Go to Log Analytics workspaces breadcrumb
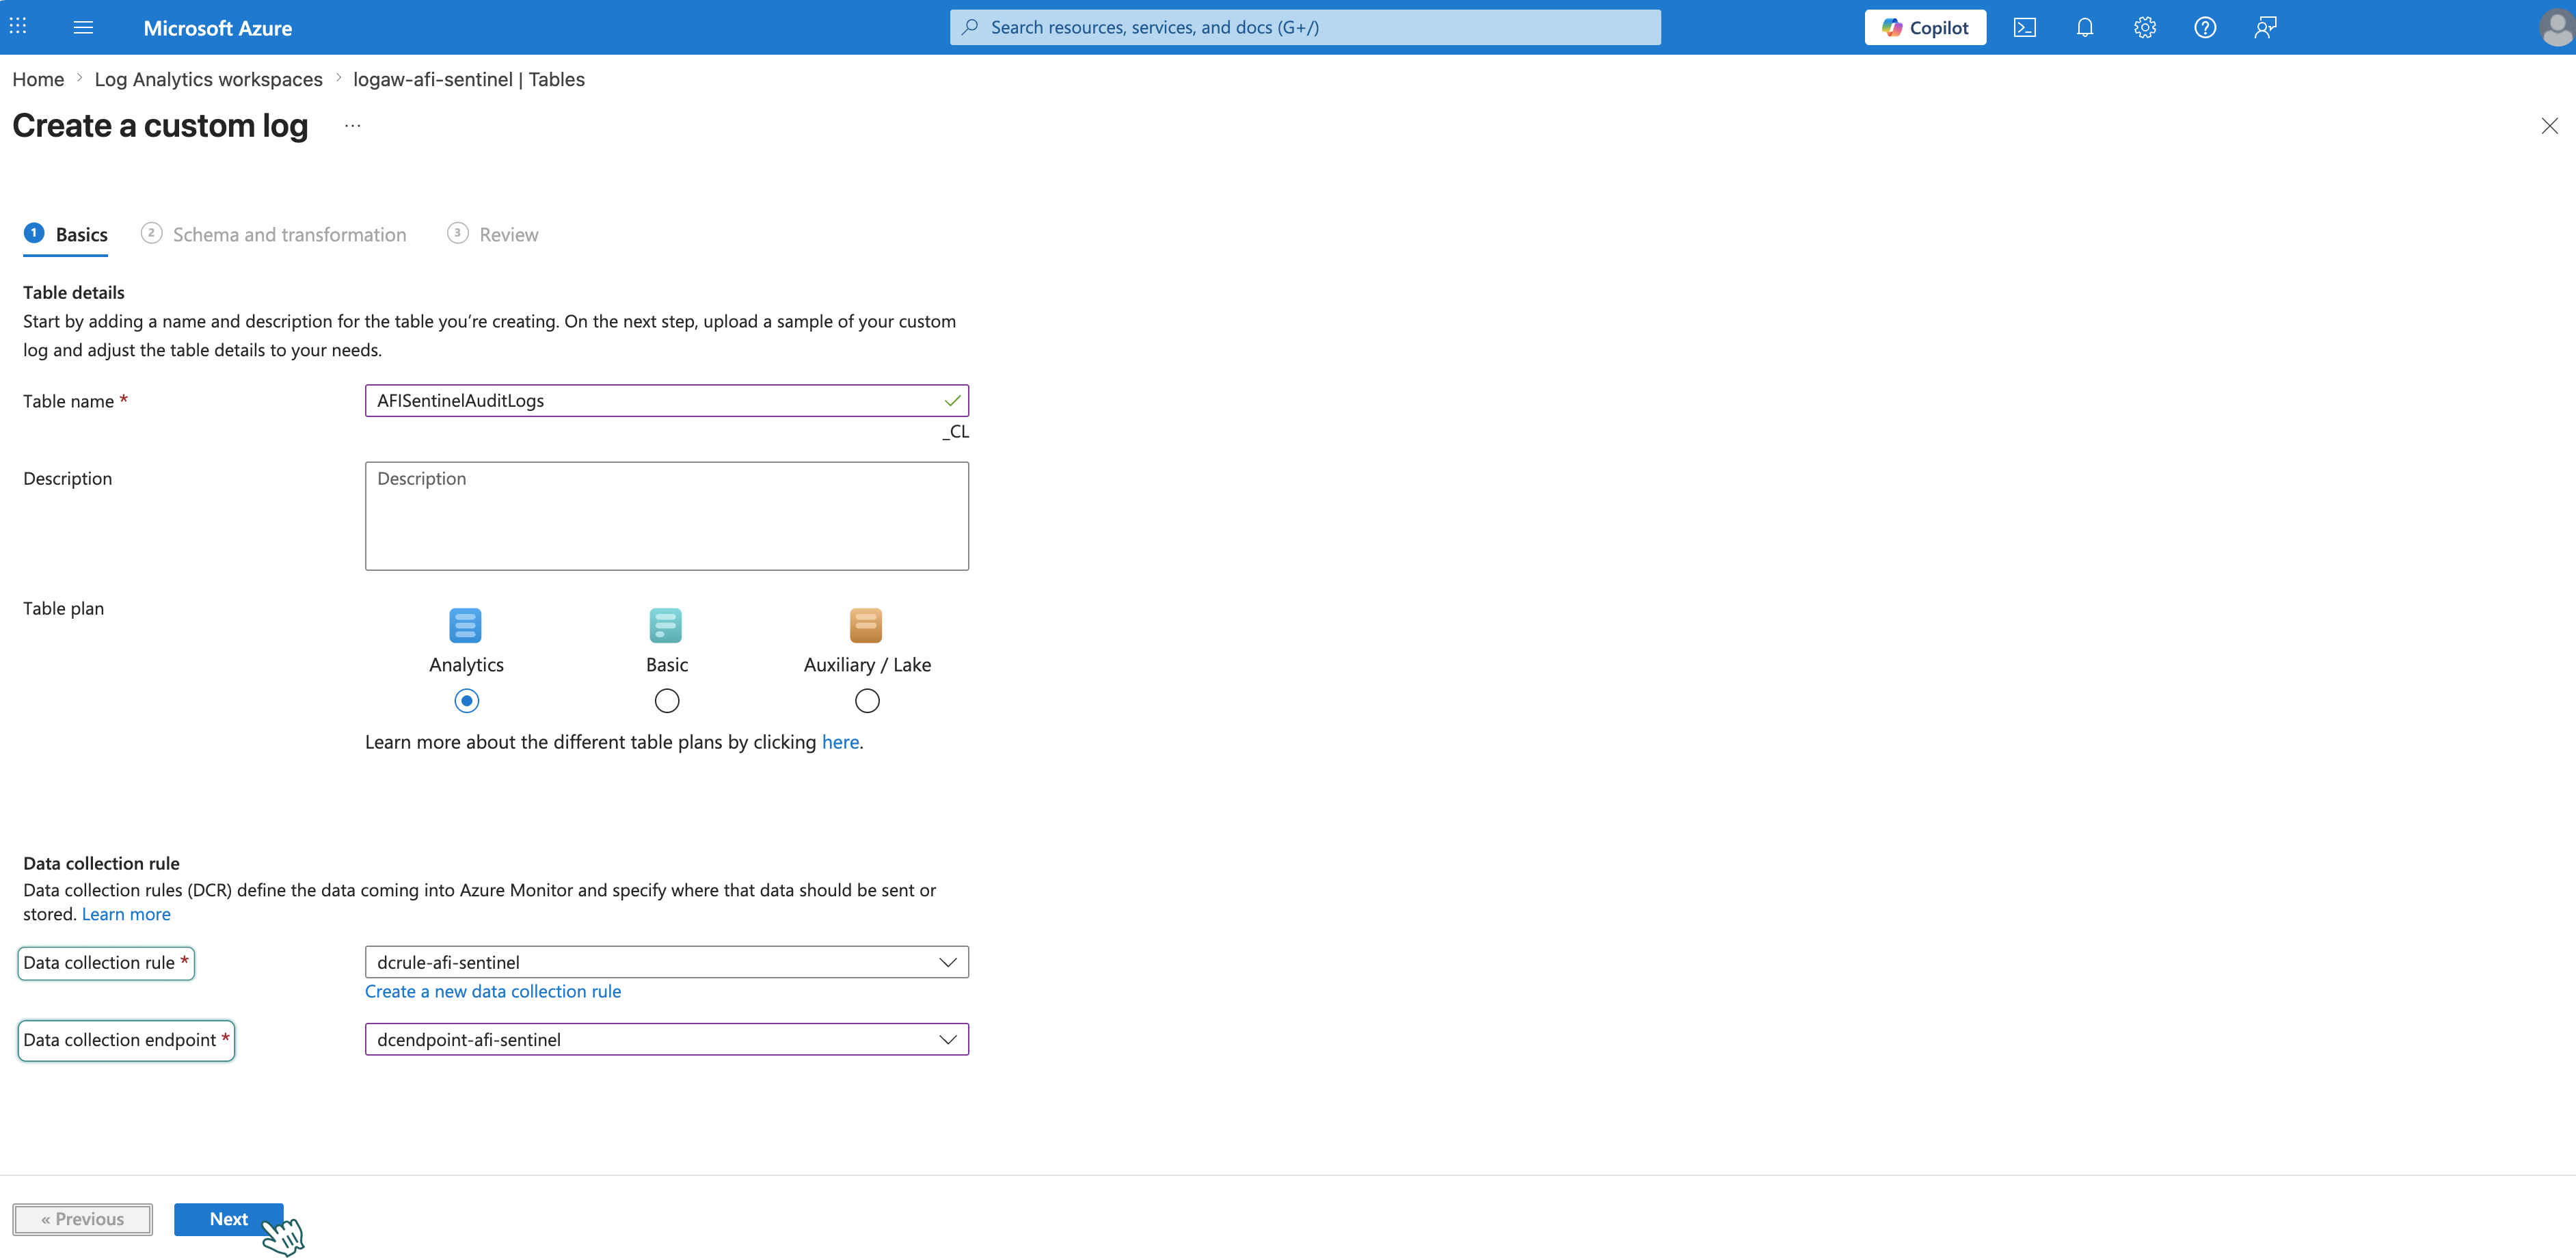The width and height of the screenshot is (2576, 1258). coord(208,79)
